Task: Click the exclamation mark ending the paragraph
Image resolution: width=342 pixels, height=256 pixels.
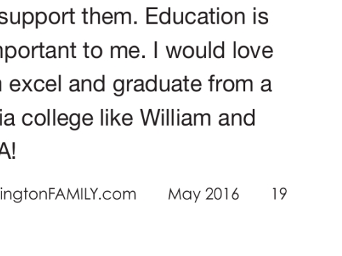Action: (x=13, y=151)
